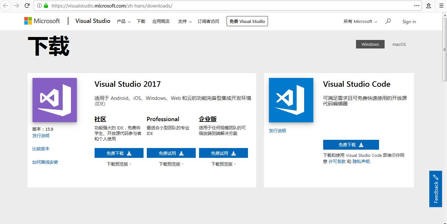Click Sign in
Image resolution: width=447 pixels, height=224 pixels.
pyautogui.click(x=409, y=22)
